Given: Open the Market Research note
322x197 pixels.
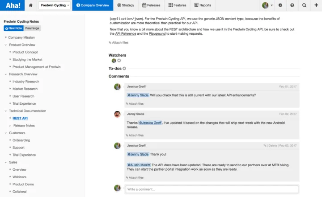Looking at the screenshot, I should click(25, 89).
